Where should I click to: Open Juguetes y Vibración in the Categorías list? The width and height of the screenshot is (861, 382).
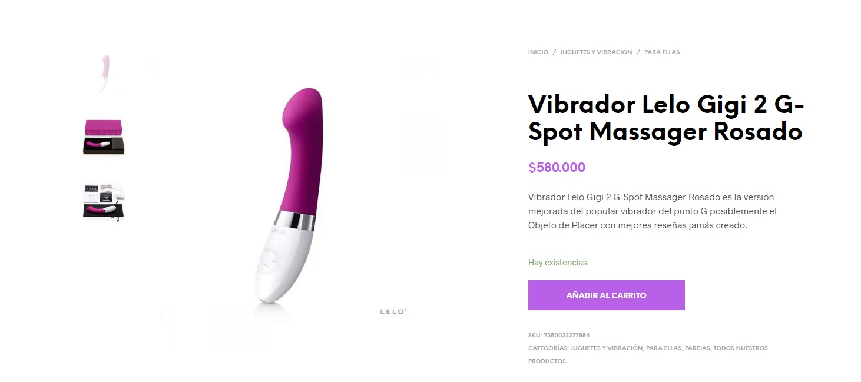(607, 348)
